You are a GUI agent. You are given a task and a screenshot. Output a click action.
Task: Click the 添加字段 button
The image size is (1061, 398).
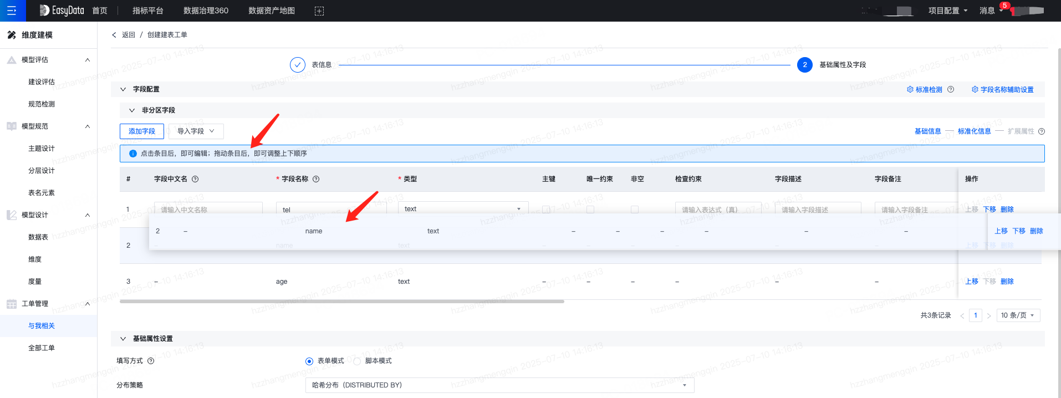click(x=142, y=131)
